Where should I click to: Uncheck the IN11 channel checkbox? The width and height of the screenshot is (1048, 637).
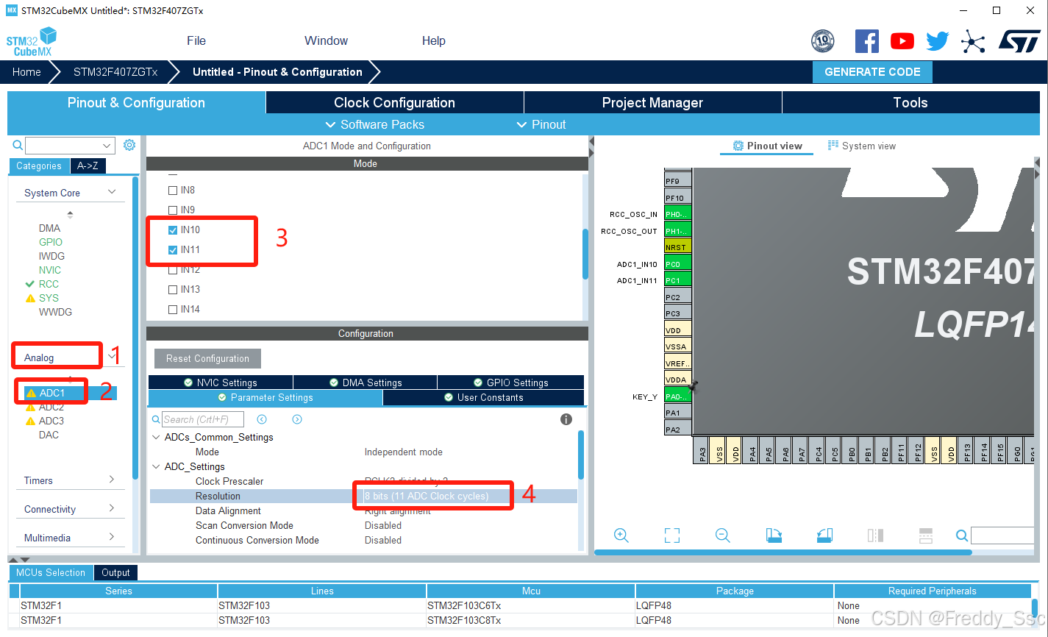(x=173, y=249)
